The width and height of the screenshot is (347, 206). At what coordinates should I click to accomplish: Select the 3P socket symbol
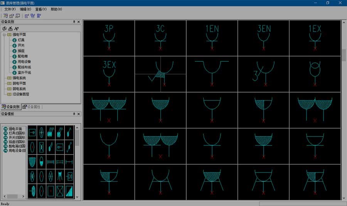(109, 38)
